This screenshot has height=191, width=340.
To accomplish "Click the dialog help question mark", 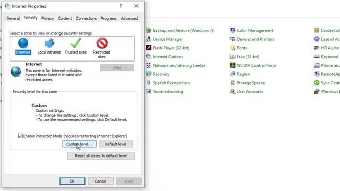I will click(x=121, y=6).
